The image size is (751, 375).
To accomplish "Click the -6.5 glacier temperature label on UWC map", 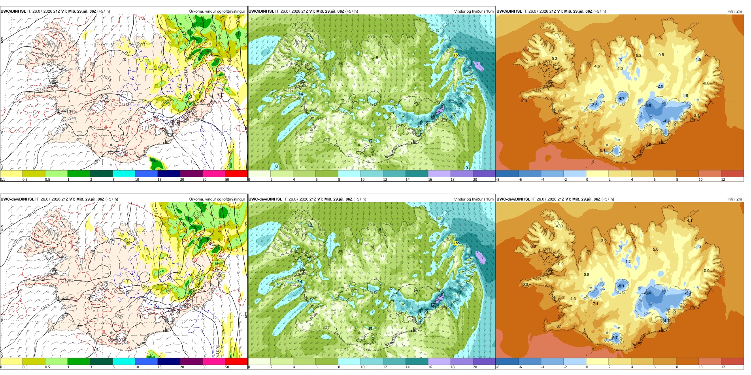I will [x=647, y=106].
